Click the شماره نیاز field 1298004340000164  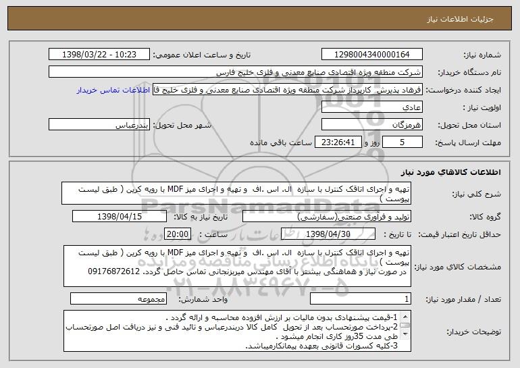click(x=371, y=55)
